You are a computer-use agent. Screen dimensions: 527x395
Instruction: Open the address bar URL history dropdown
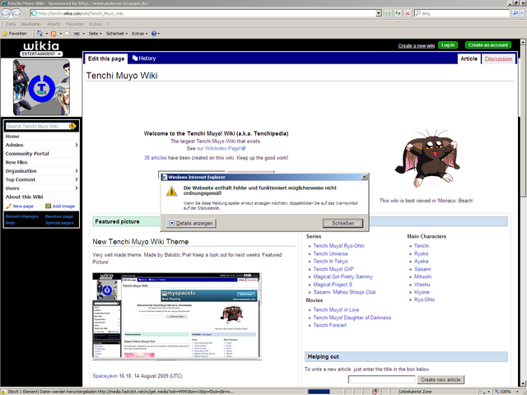pos(379,13)
